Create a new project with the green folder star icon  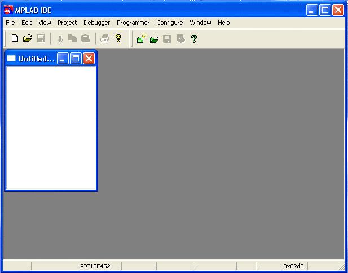tap(142, 38)
